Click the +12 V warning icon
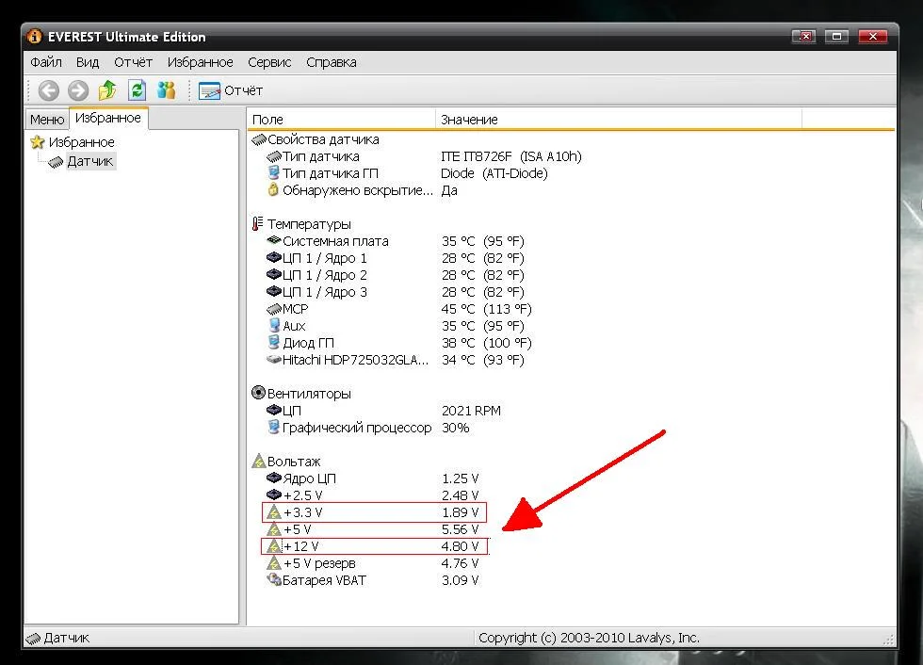The height and width of the screenshot is (665, 923). (274, 546)
